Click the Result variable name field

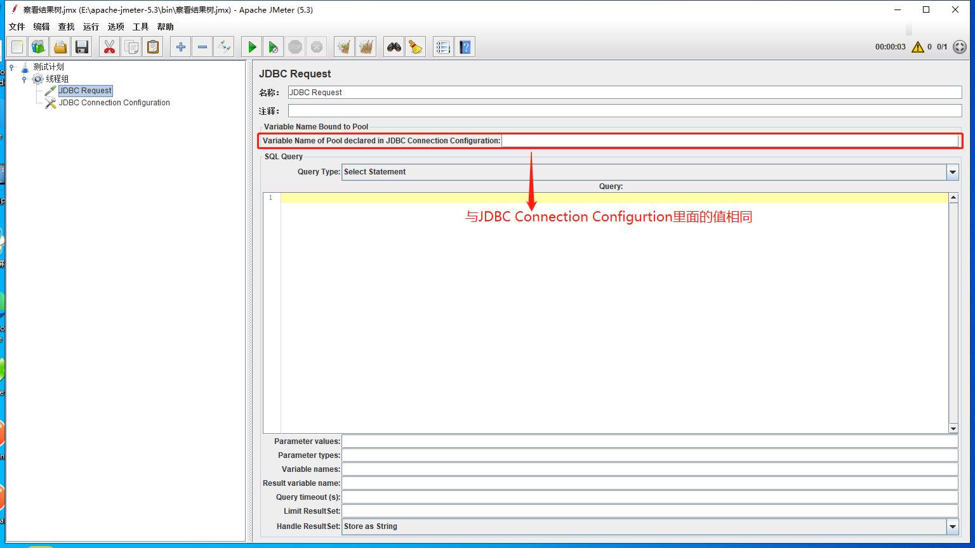pyautogui.click(x=649, y=483)
